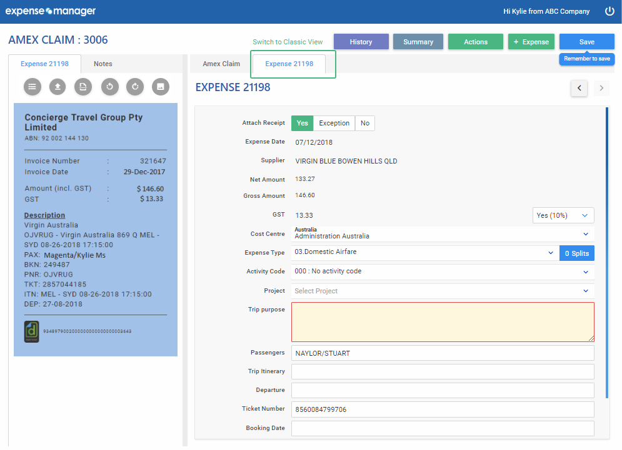Click the receipt Description heading
Viewport: 622px width, 450px height.
pyautogui.click(x=44, y=215)
